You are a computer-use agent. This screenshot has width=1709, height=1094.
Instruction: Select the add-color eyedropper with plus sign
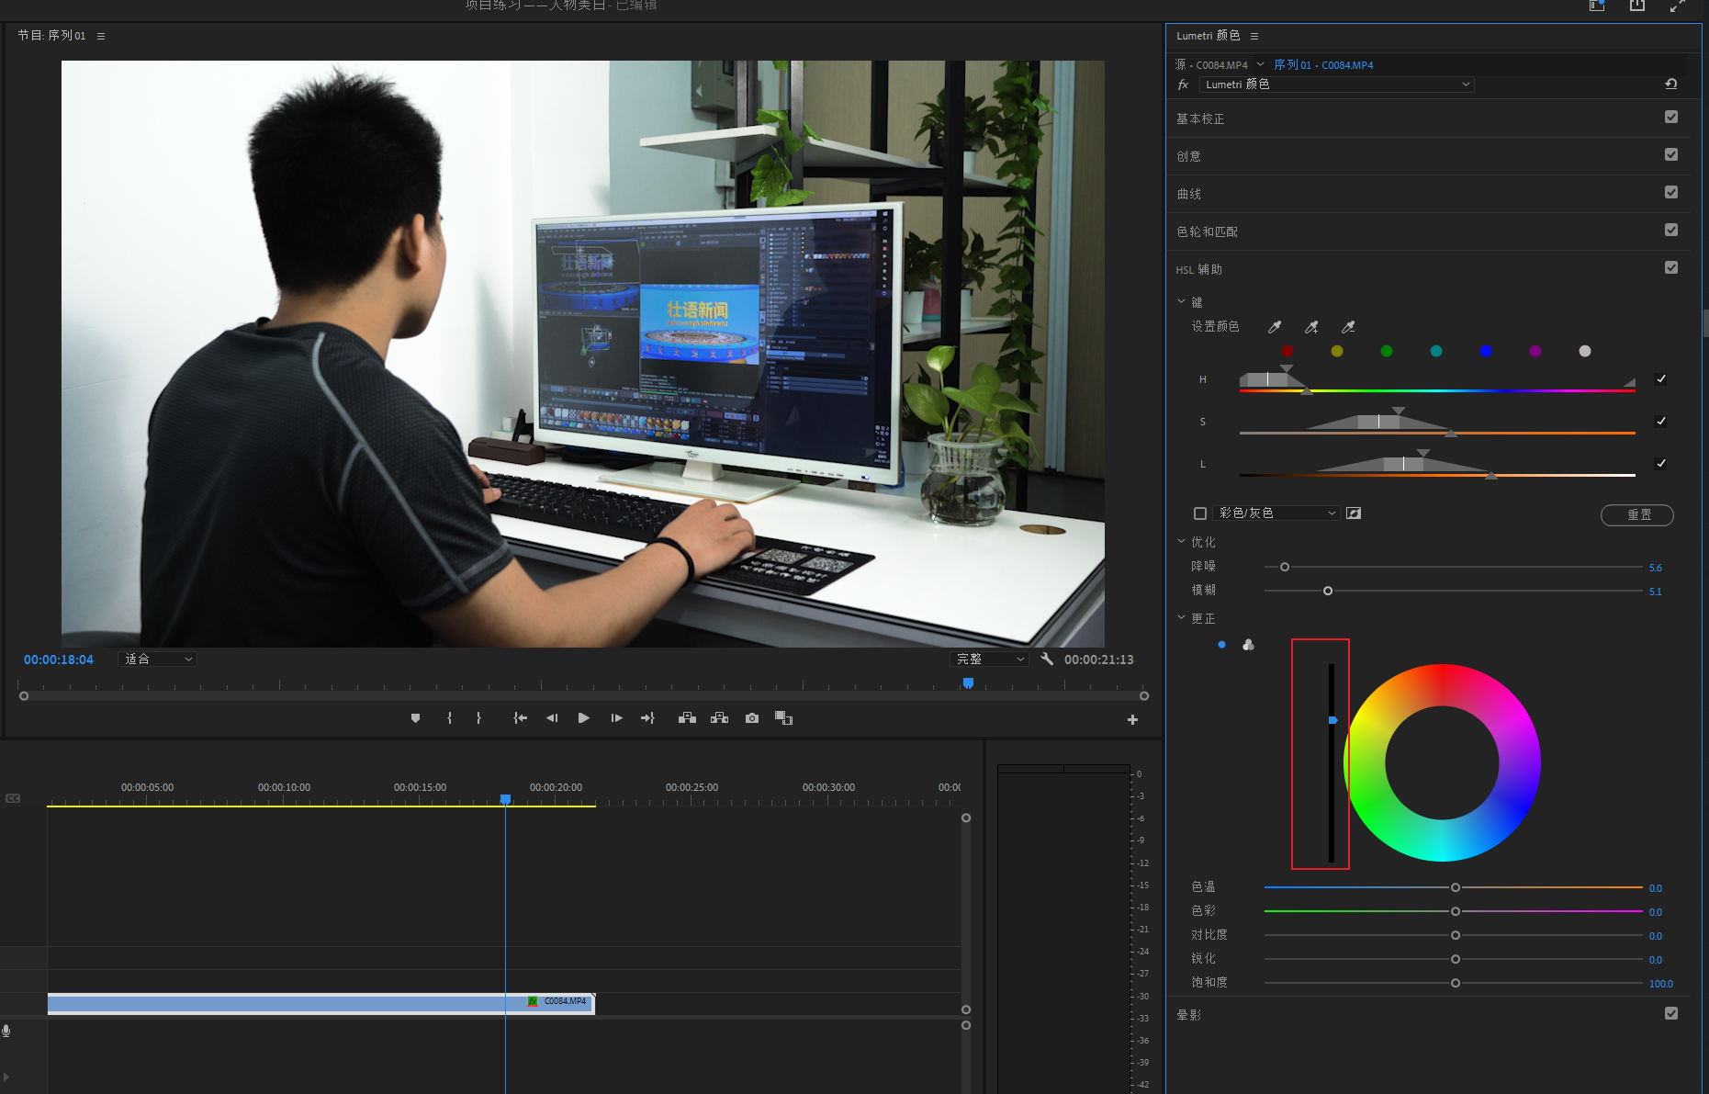point(1311,327)
